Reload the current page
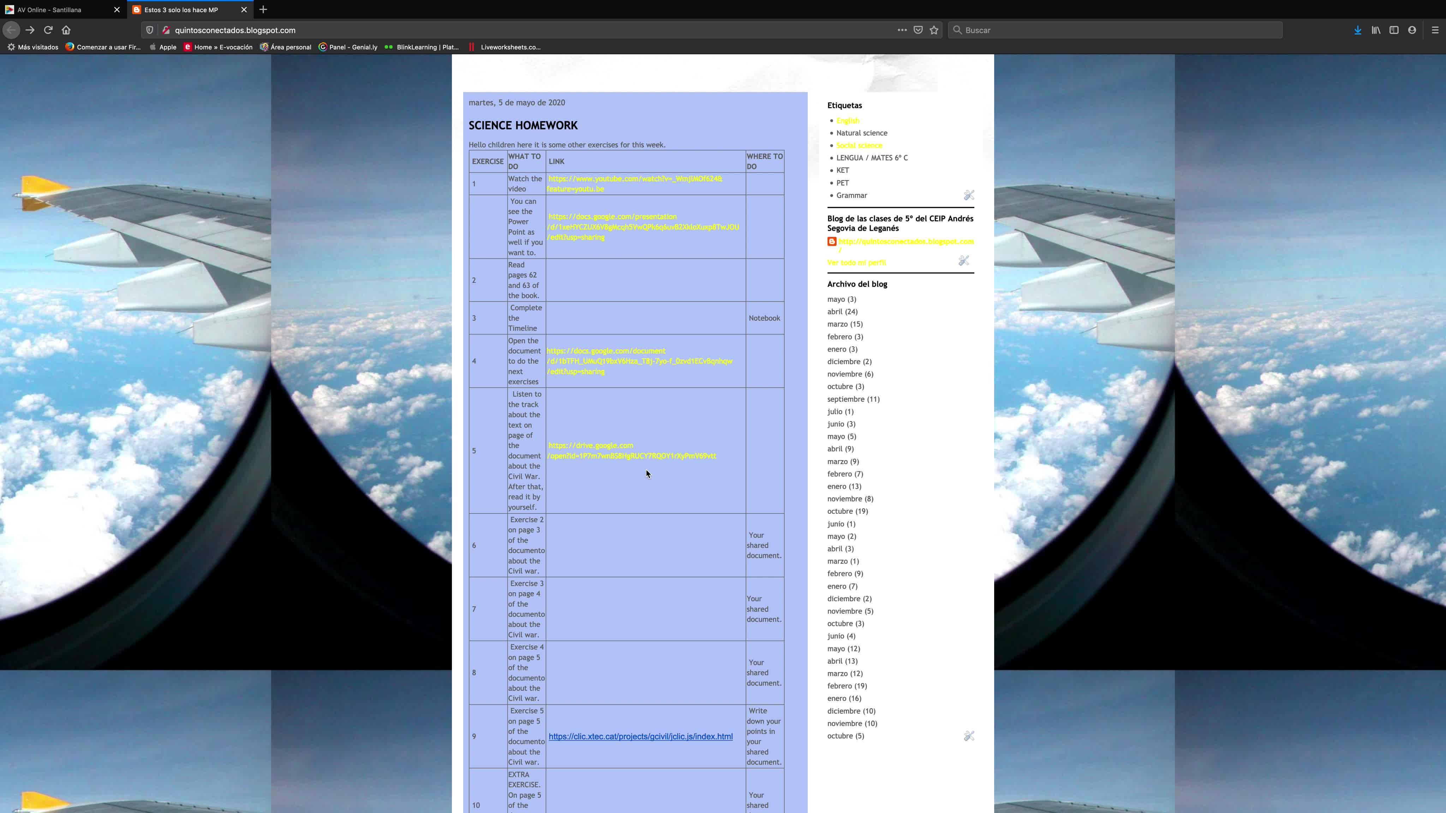 (x=48, y=30)
